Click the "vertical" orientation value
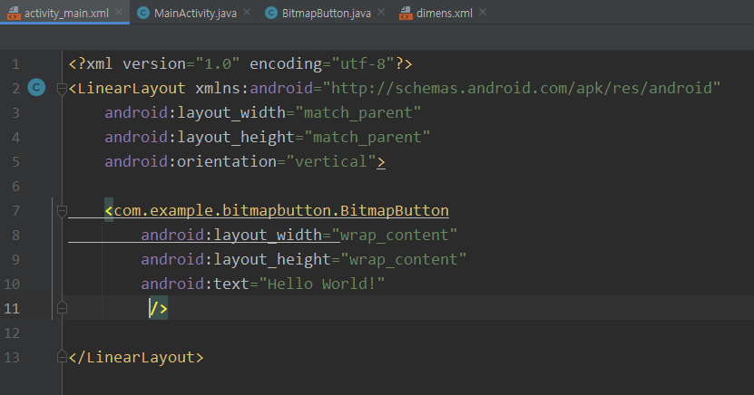Image resolution: width=754 pixels, height=395 pixels. click(x=331, y=162)
